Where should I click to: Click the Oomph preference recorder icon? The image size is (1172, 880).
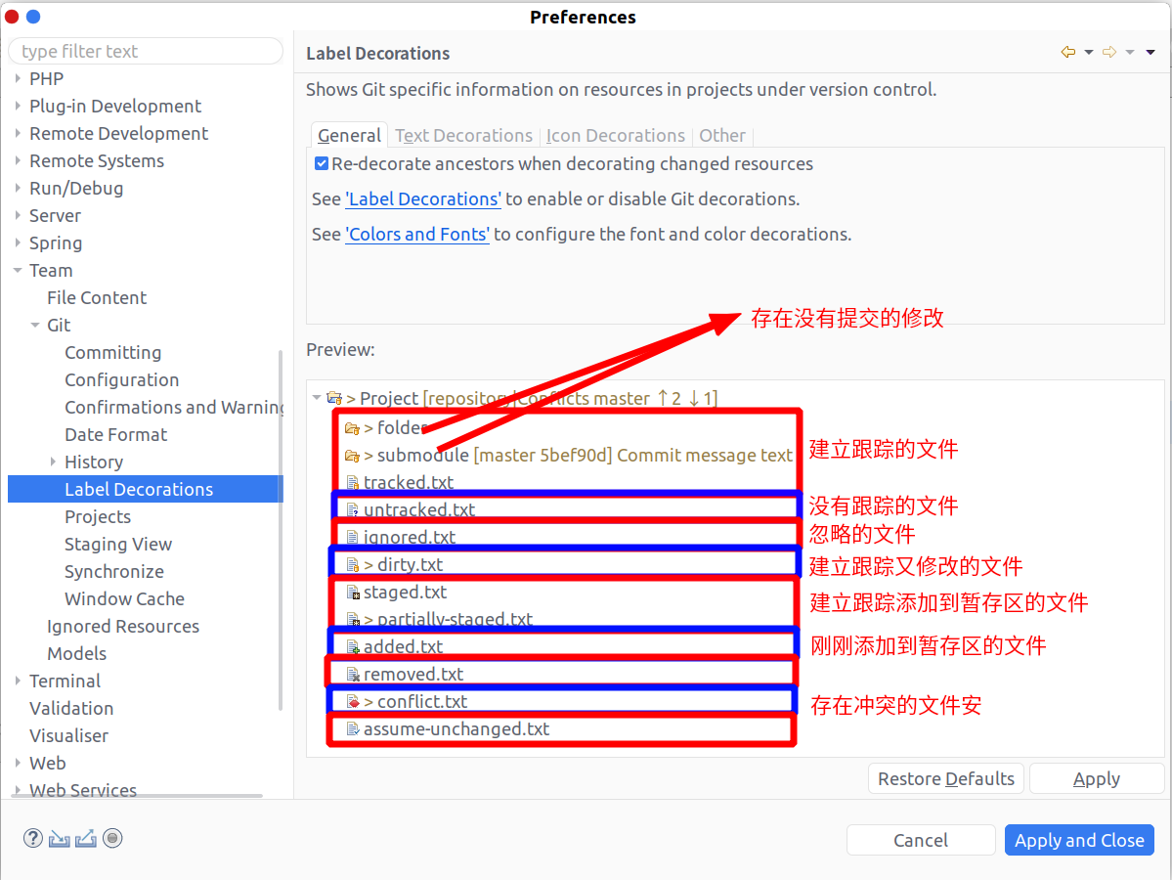click(111, 838)
